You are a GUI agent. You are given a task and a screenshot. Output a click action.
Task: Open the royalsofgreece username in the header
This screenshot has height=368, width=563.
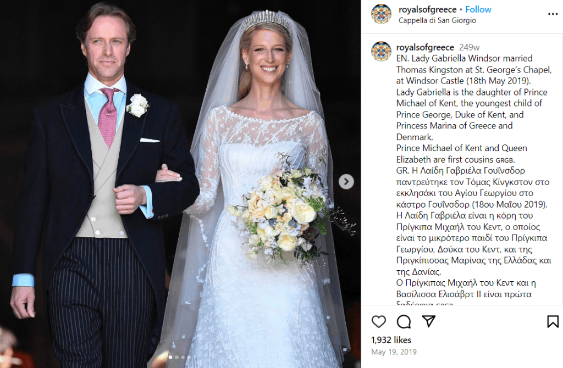[x=427, y=10]
